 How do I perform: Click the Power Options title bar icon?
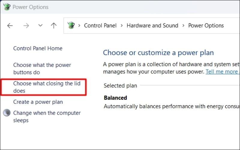tap(7, 7)
